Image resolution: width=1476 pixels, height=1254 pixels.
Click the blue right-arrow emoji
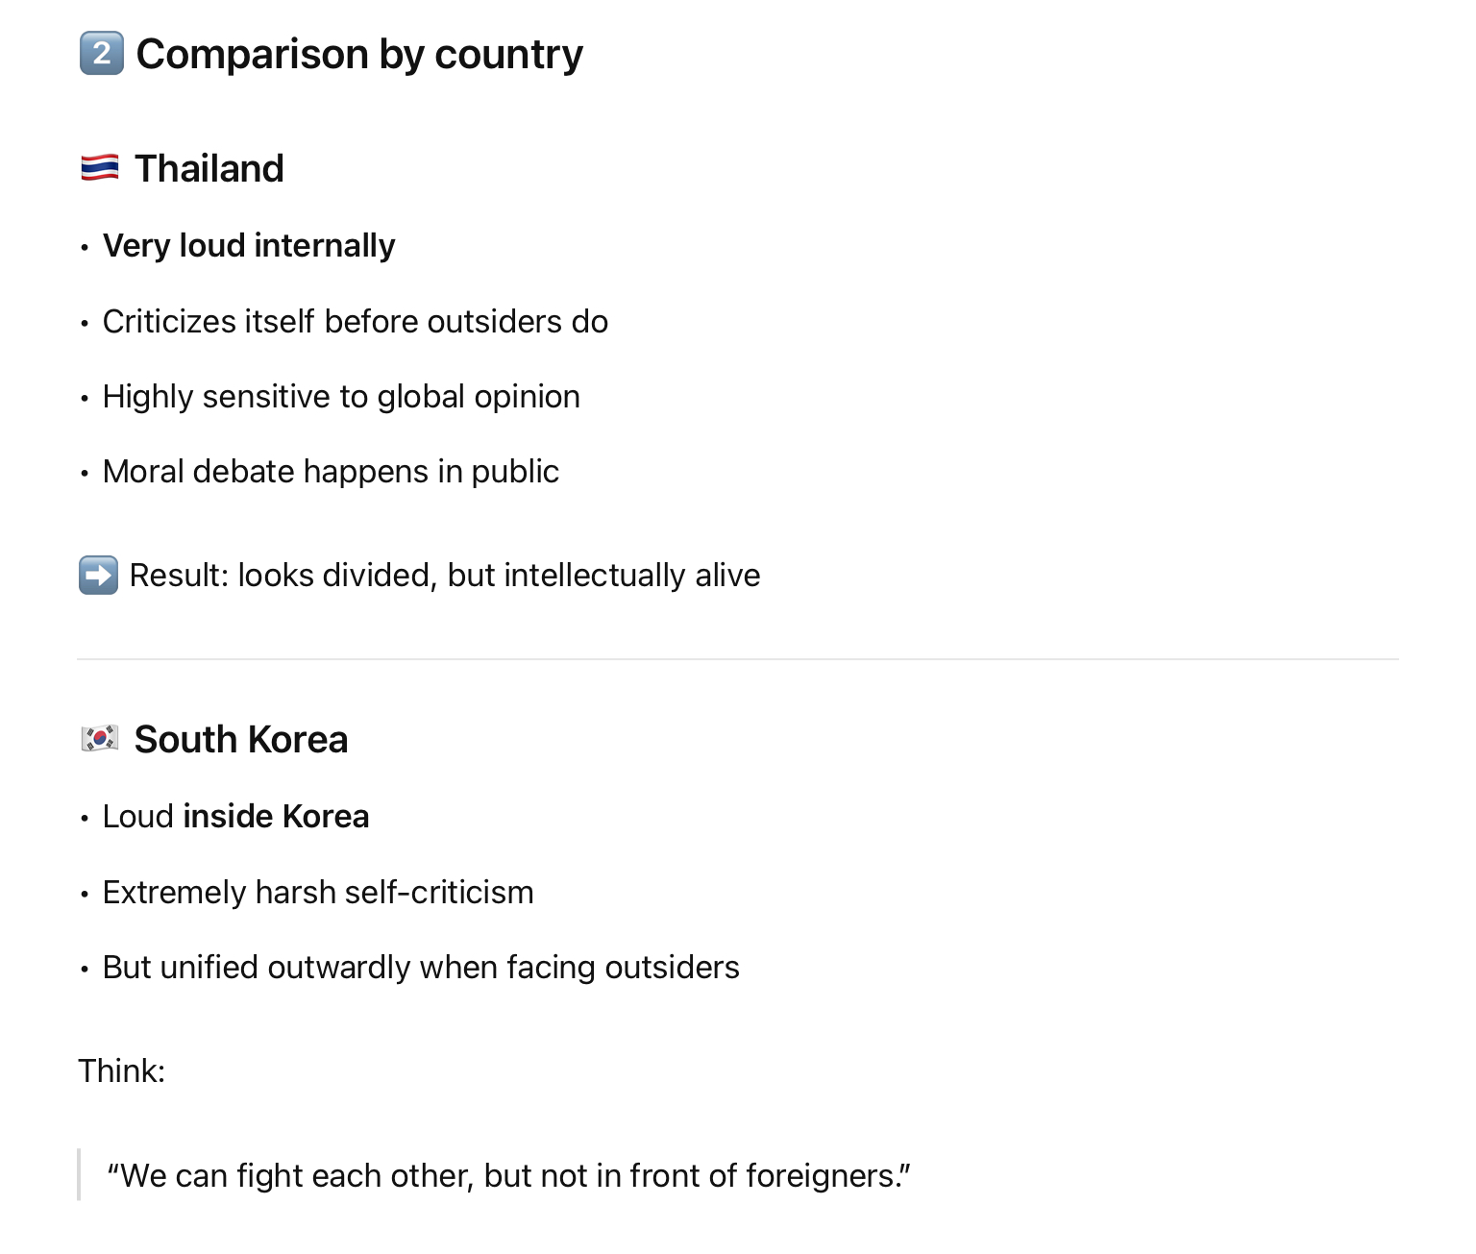[98, 576]
